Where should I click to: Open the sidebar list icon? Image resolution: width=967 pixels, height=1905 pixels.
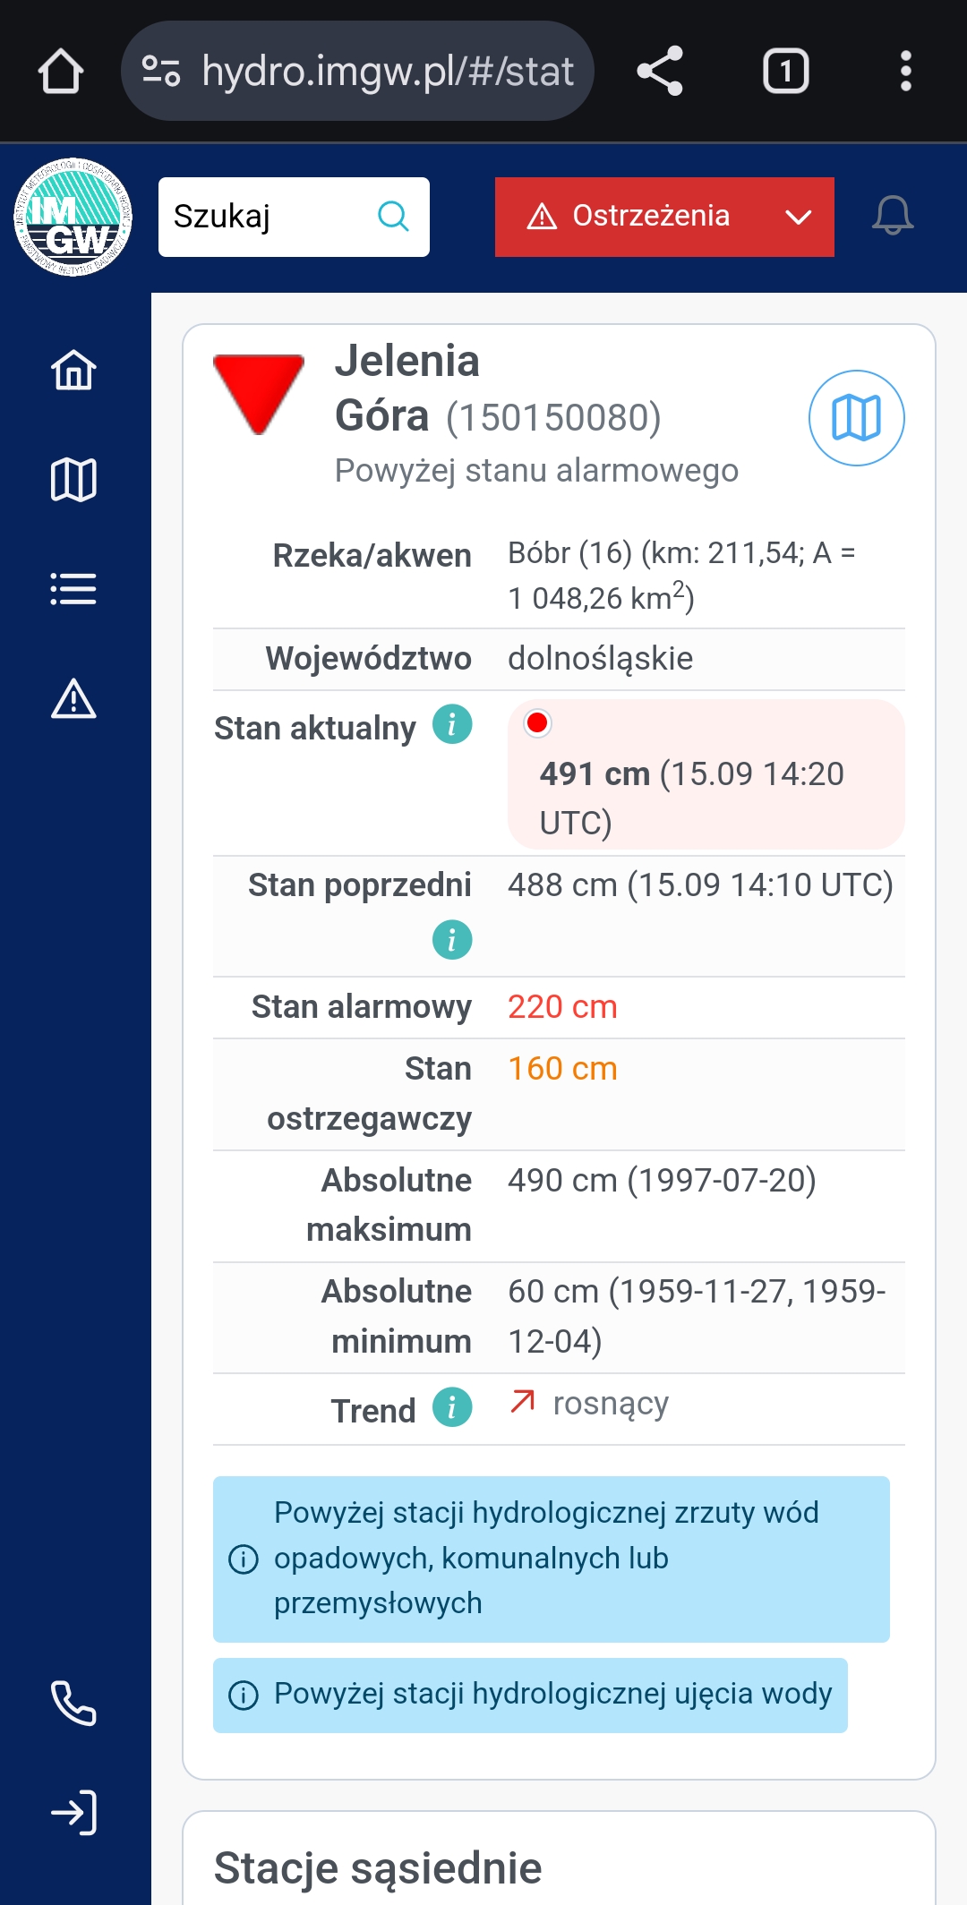point(73,589)
